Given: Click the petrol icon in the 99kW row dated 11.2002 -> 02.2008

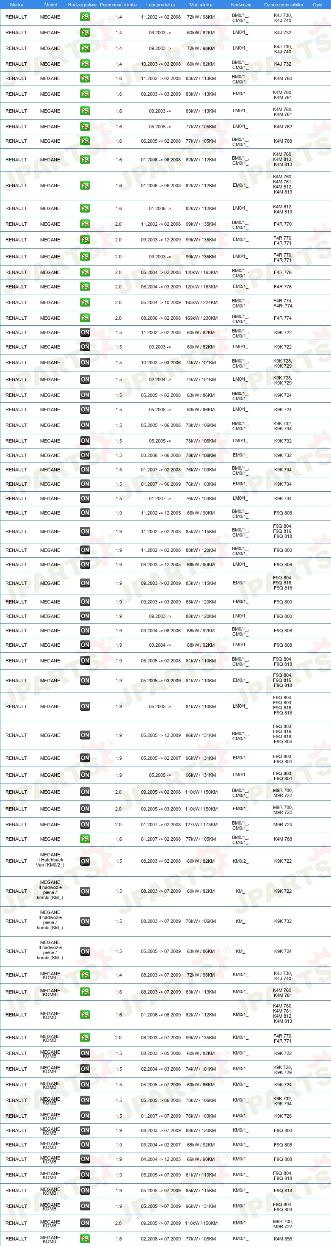Looking at the screenshot, I should point(85,224).
